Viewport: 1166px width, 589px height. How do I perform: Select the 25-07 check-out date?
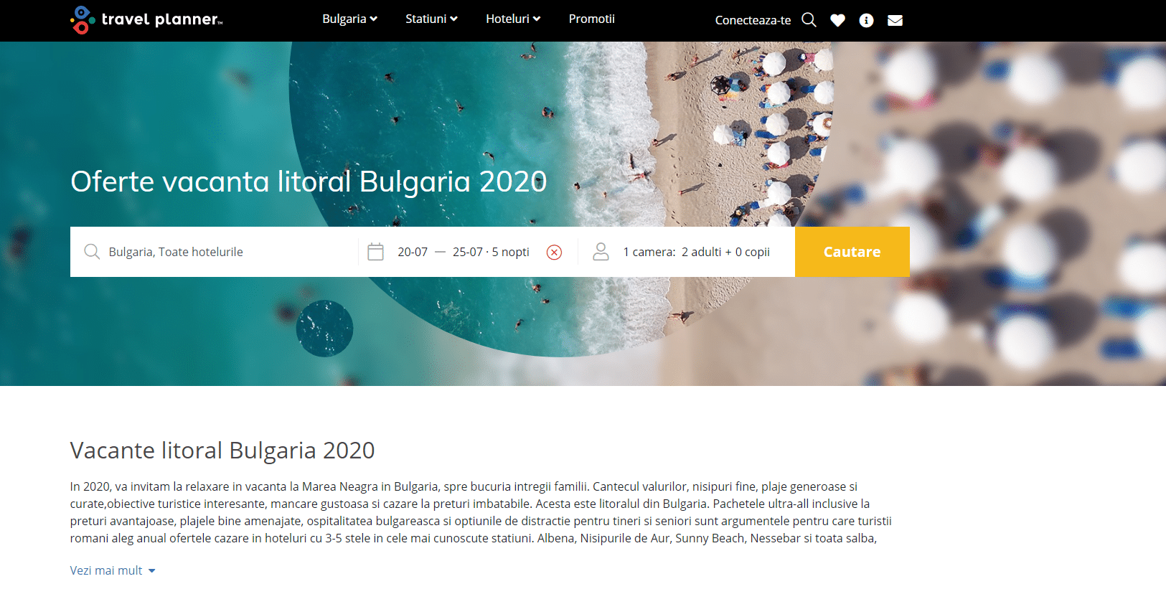[467, 252]
